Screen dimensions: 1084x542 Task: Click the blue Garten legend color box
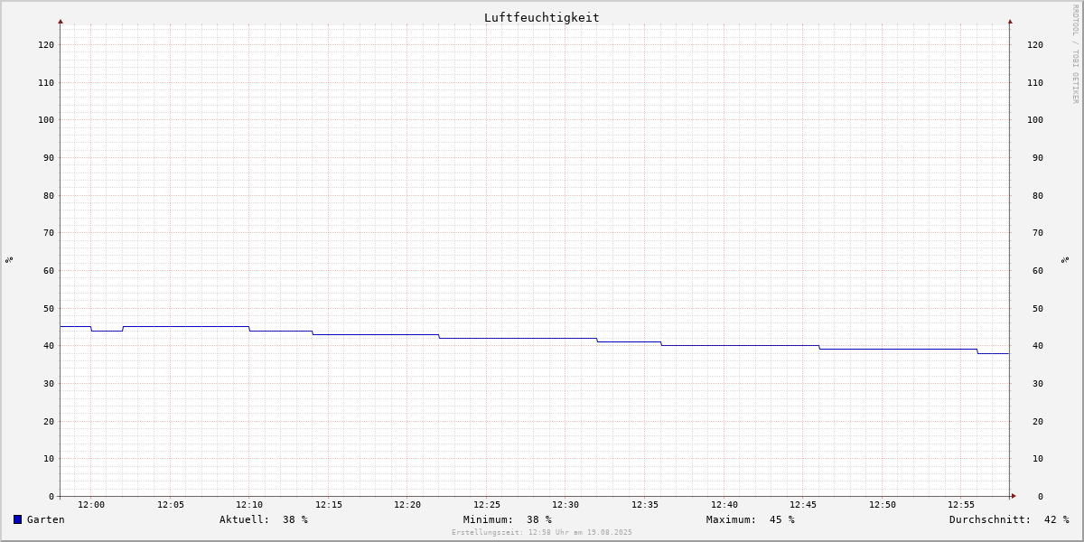pyautogui.click(x=17, y=519)
